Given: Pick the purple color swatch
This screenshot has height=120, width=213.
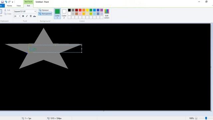Looking at the screenshot, I should click(x=102, y=10).
